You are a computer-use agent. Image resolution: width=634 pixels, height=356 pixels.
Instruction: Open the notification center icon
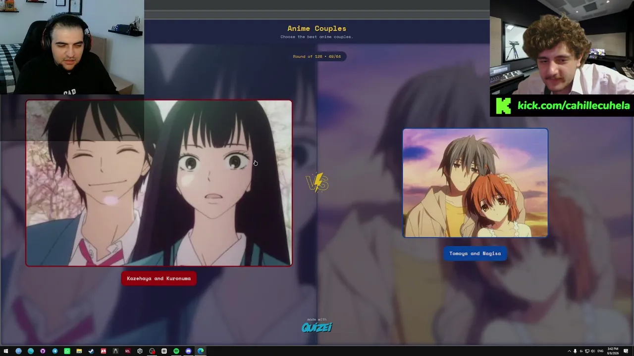point(626,351)
